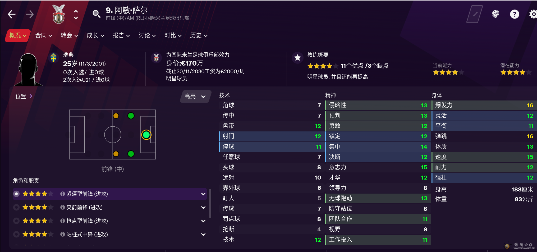Expand the 站桩式中锋 role row chevron
537x252 pixels.
click(x=203, y=234)
